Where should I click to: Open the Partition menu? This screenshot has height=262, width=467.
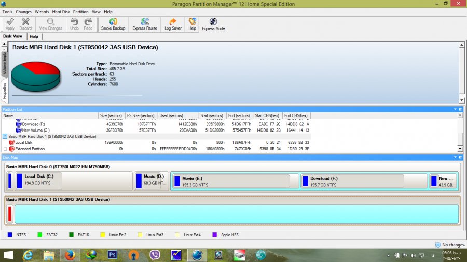point(81,12)
